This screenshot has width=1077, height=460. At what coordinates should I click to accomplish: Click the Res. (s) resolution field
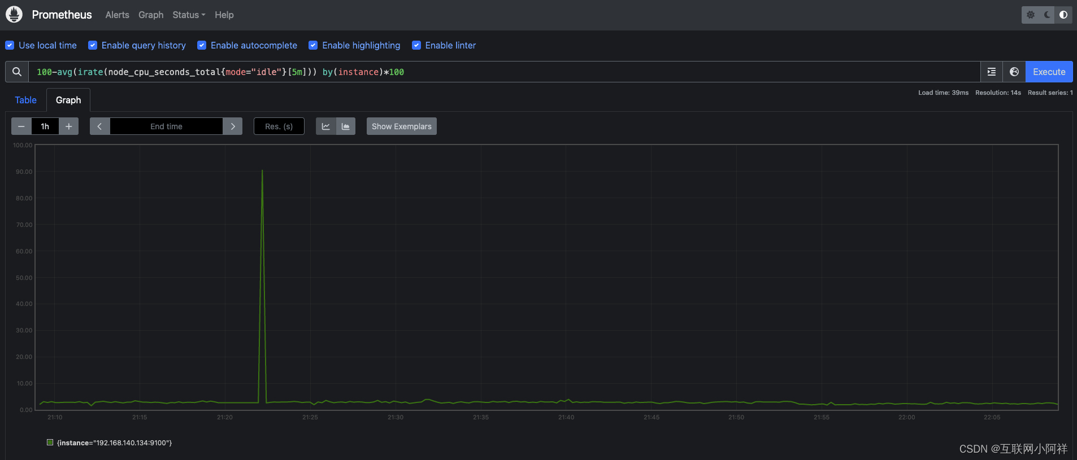pyautogui.click(x=279, y=126)
